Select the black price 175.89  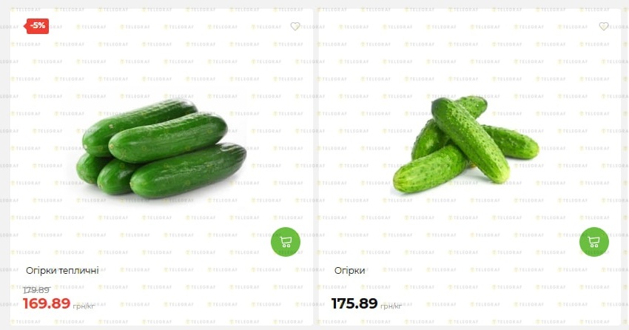tap(354, 303)
